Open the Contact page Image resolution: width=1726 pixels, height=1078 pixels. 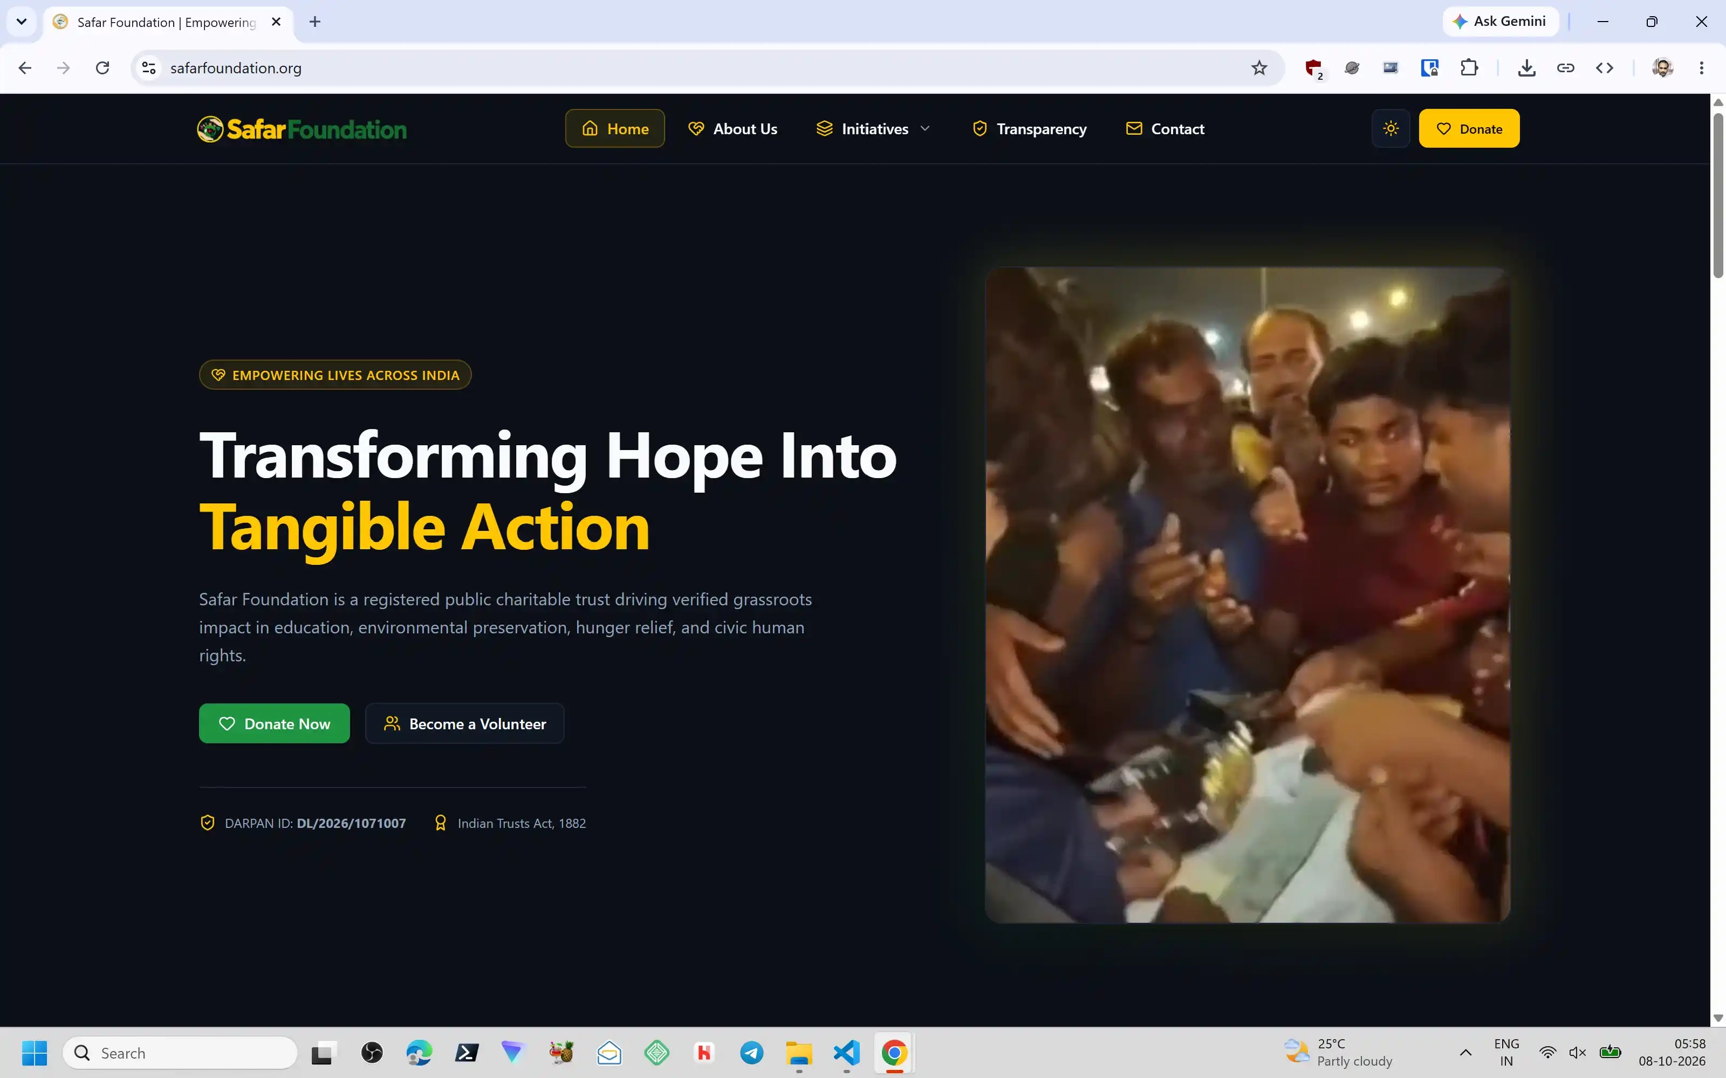pyautogui.click(x=1165, y=128)
